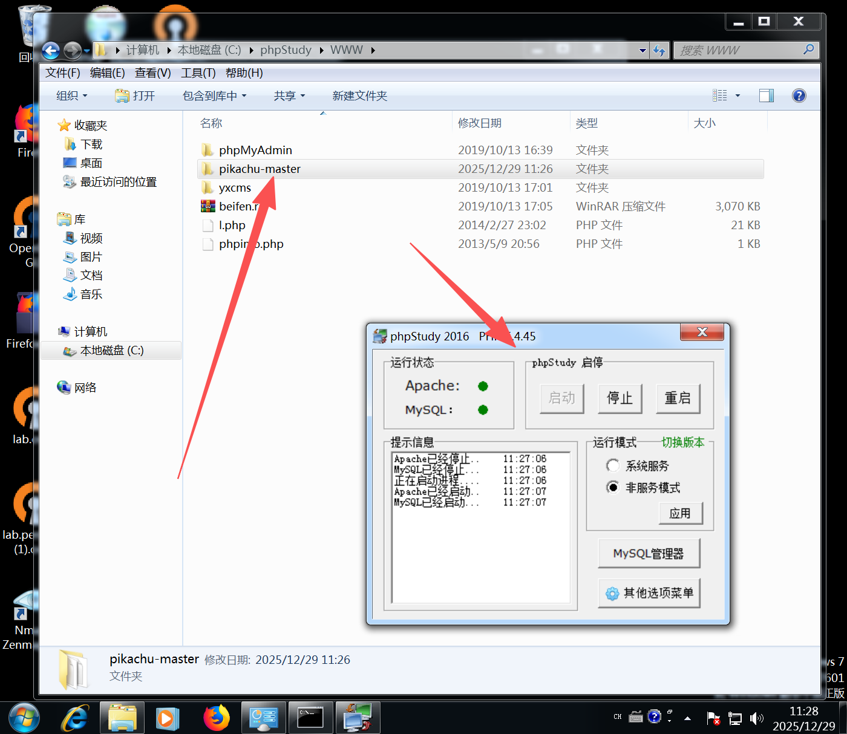Viewport: 847px width, 734px height.
Task: Click the 视频 library icon
Action: click(x=70, y=238)
